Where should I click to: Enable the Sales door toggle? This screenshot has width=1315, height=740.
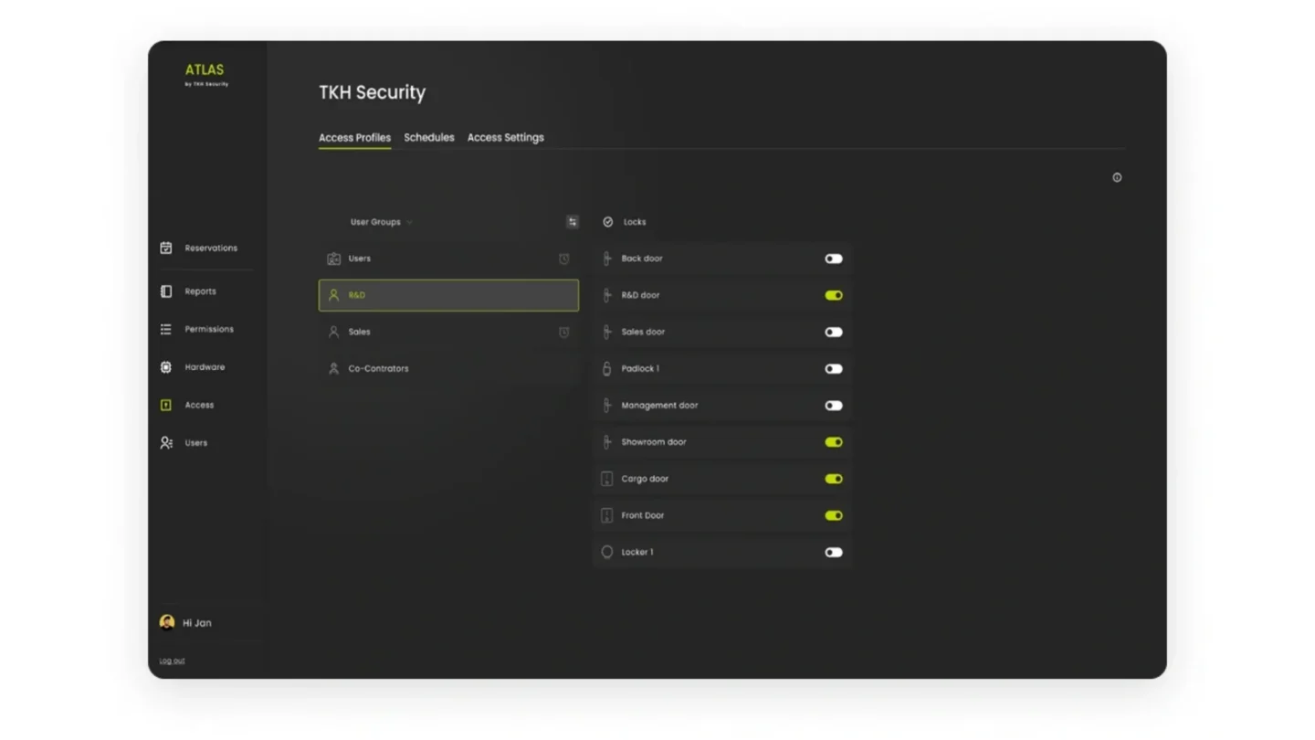[x=834, y=332]
